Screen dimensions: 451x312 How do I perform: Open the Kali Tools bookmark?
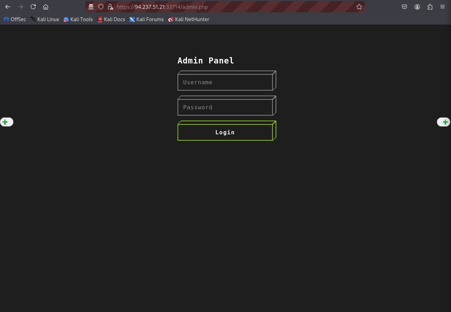click(78, 19)
